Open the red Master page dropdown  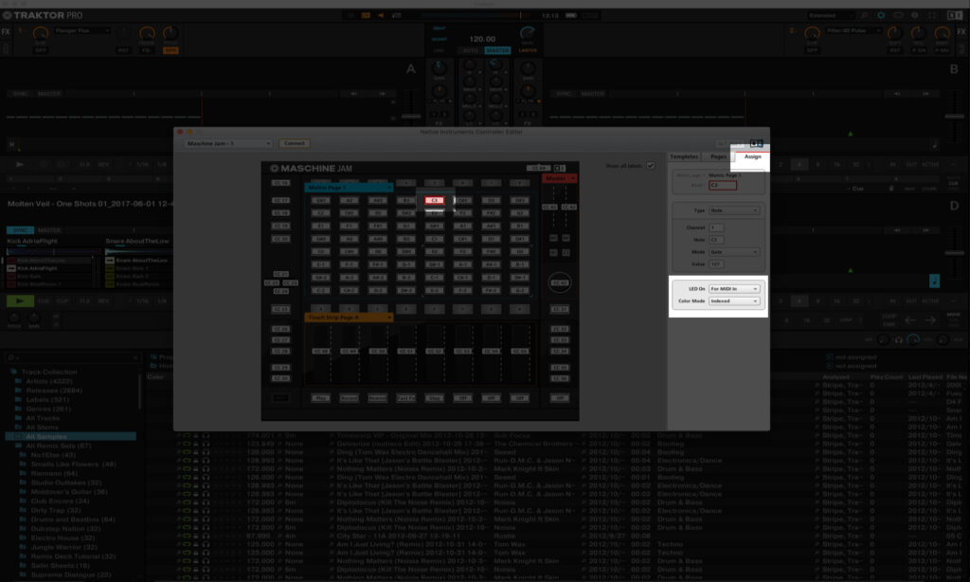(559, 178)
